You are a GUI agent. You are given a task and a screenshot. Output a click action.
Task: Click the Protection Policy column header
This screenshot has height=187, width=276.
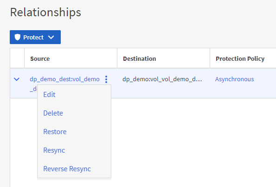[x=240, y=58]
